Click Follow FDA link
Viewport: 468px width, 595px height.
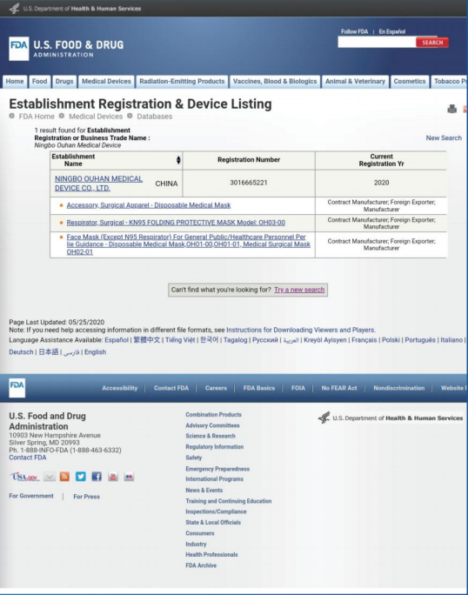pos(355,31)
